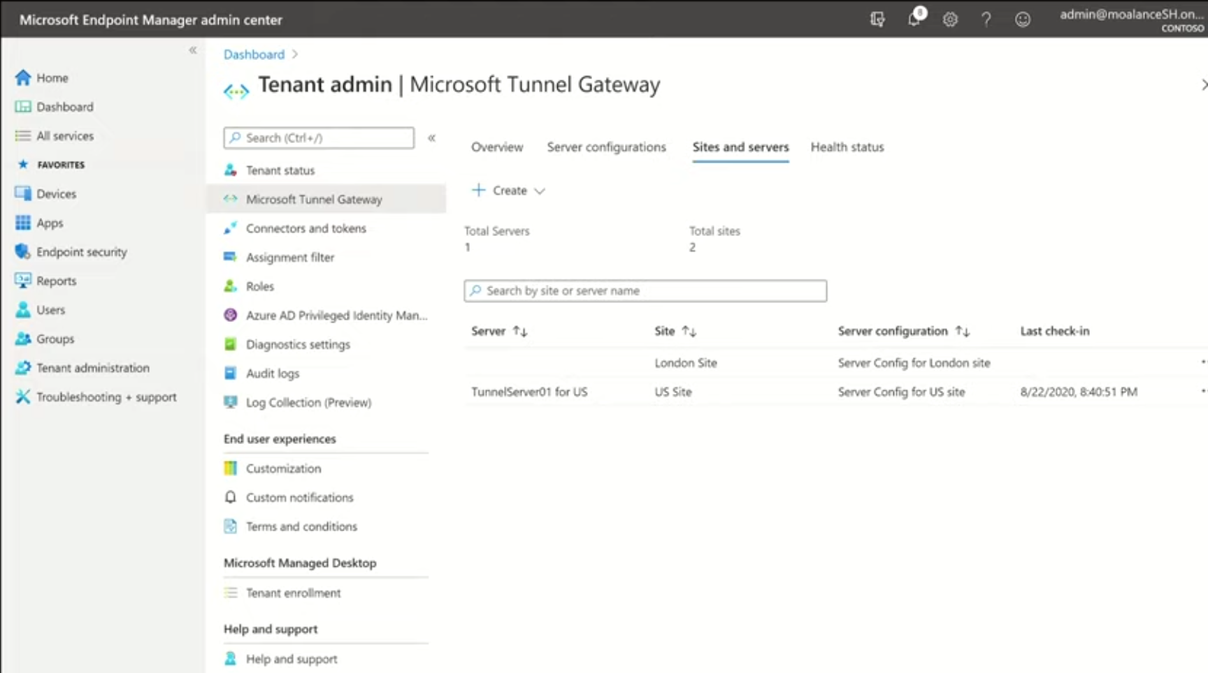Click the All services list icon
This screenshot has width=1208, height=673.
coord(23,135)
